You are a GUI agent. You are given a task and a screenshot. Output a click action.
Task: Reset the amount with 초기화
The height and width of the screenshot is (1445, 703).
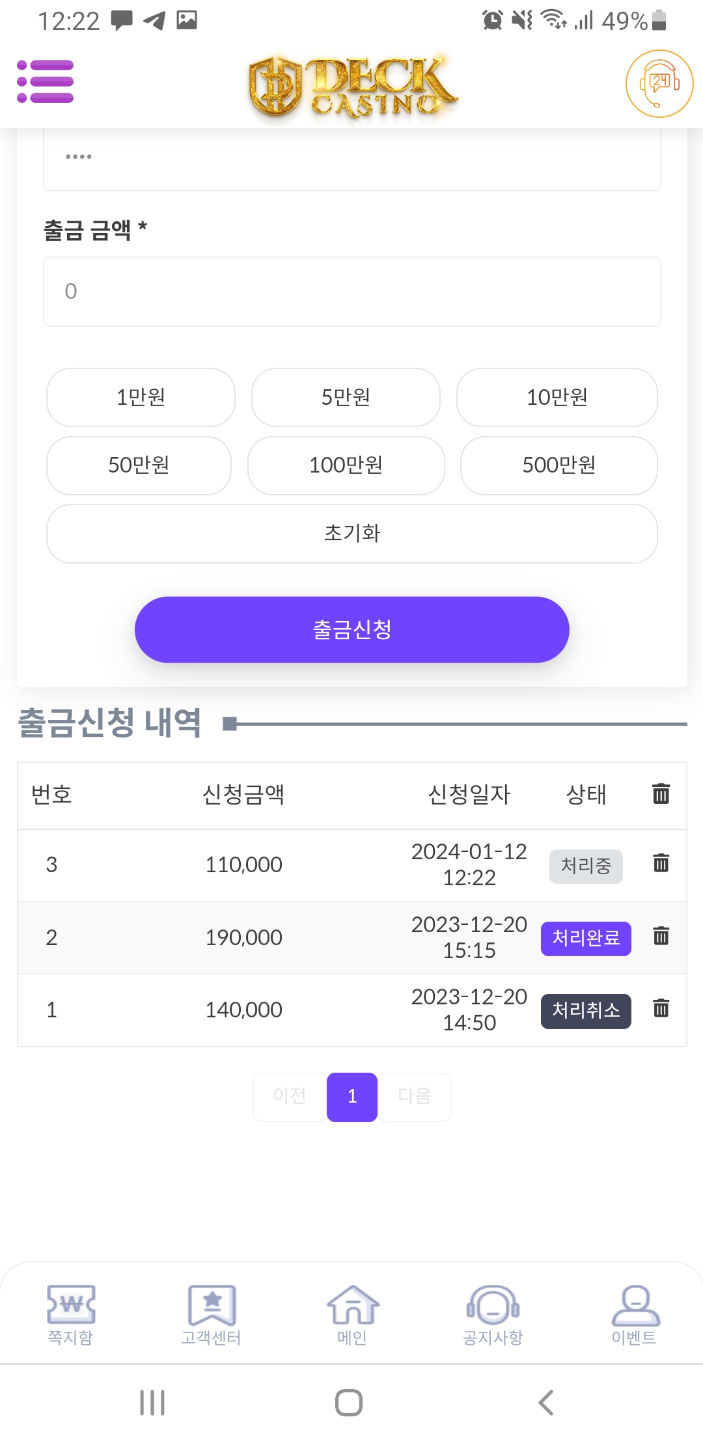[352, 534]
